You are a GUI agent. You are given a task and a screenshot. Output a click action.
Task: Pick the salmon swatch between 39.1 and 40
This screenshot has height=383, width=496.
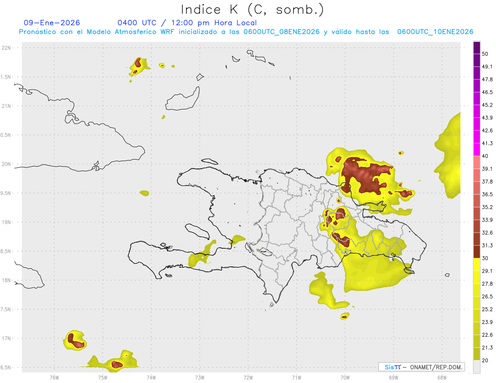click(x=477, y=162)
